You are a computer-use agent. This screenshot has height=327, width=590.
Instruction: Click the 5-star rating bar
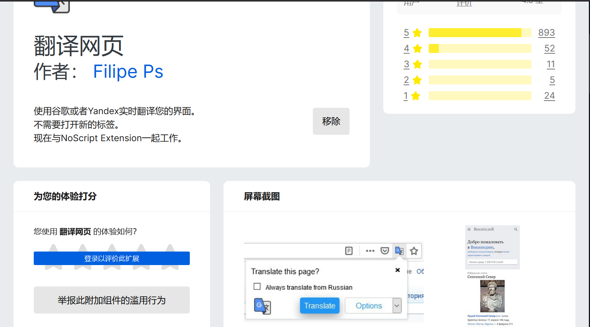[480, 33]
